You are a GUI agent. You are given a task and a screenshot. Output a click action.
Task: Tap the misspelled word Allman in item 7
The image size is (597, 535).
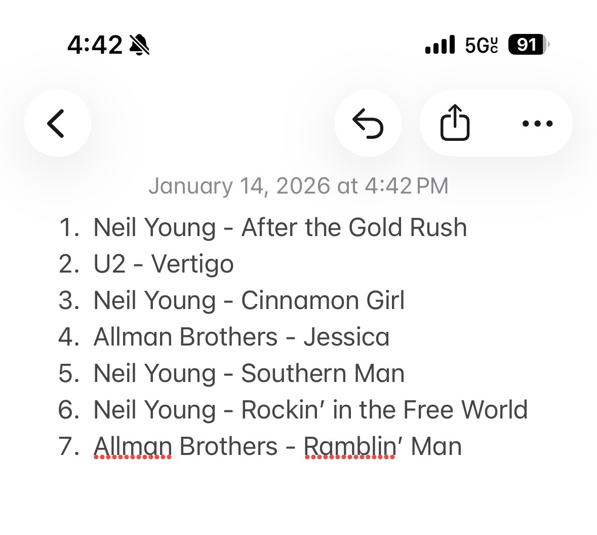point(133,446)
